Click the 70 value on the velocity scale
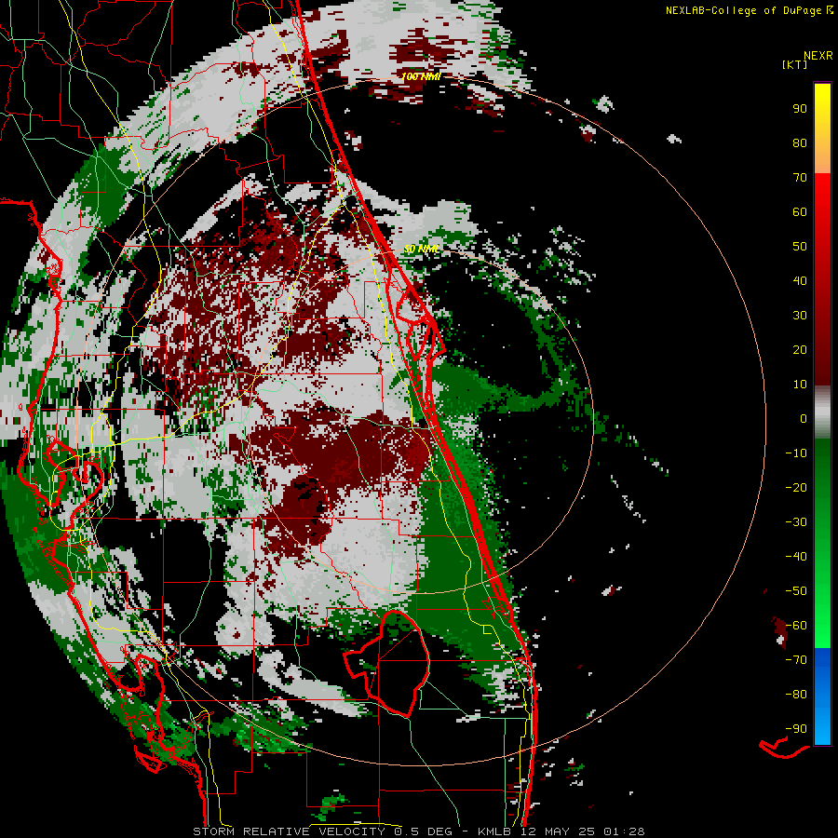 pos(800,178)
